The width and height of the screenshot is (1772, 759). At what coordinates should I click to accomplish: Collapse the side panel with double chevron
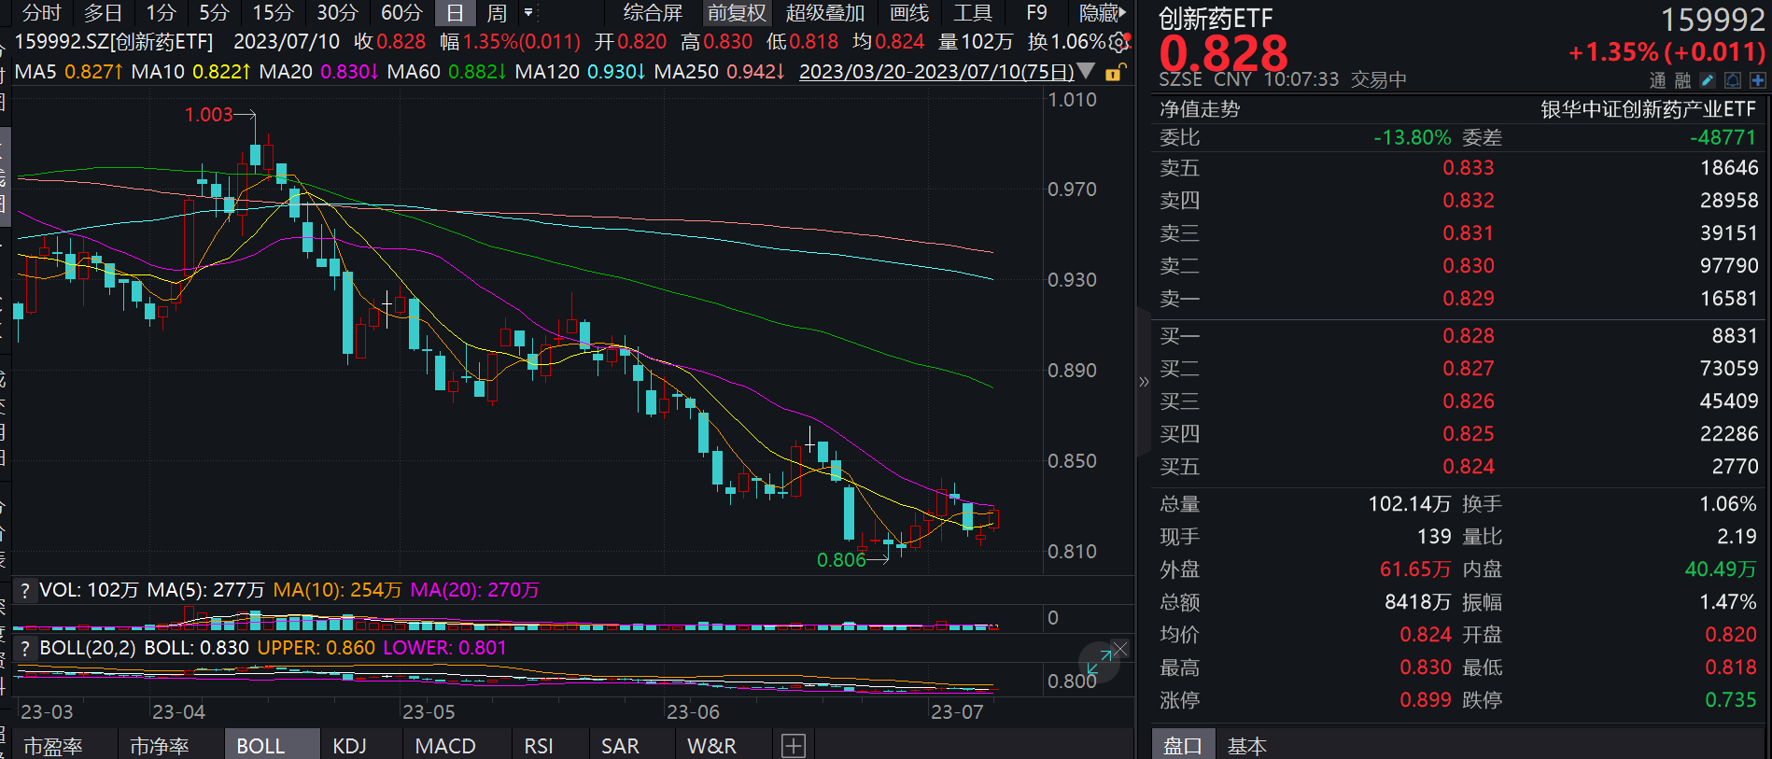[x=1144, y=381]
